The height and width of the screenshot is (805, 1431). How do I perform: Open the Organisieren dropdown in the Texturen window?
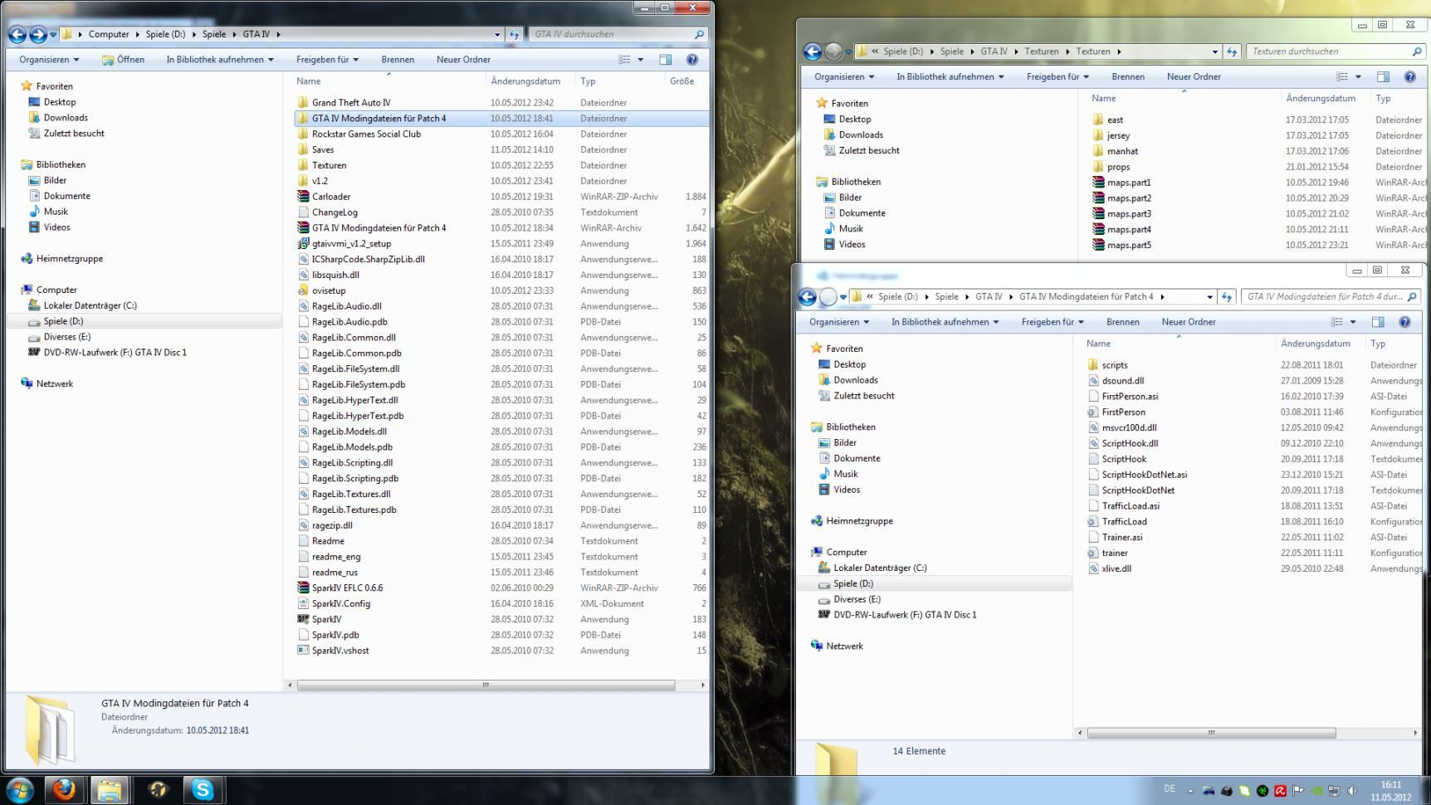pos(844,76)
